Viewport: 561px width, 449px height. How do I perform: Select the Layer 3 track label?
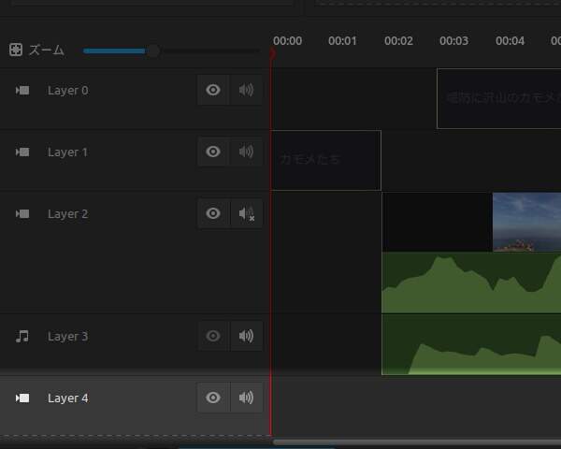coord(68,337)
